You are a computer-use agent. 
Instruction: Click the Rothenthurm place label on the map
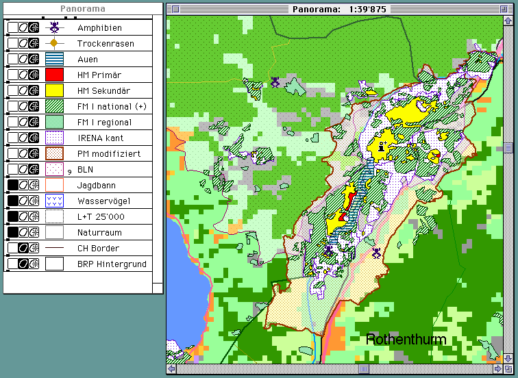pyautogui.click(x=406, y=340)
